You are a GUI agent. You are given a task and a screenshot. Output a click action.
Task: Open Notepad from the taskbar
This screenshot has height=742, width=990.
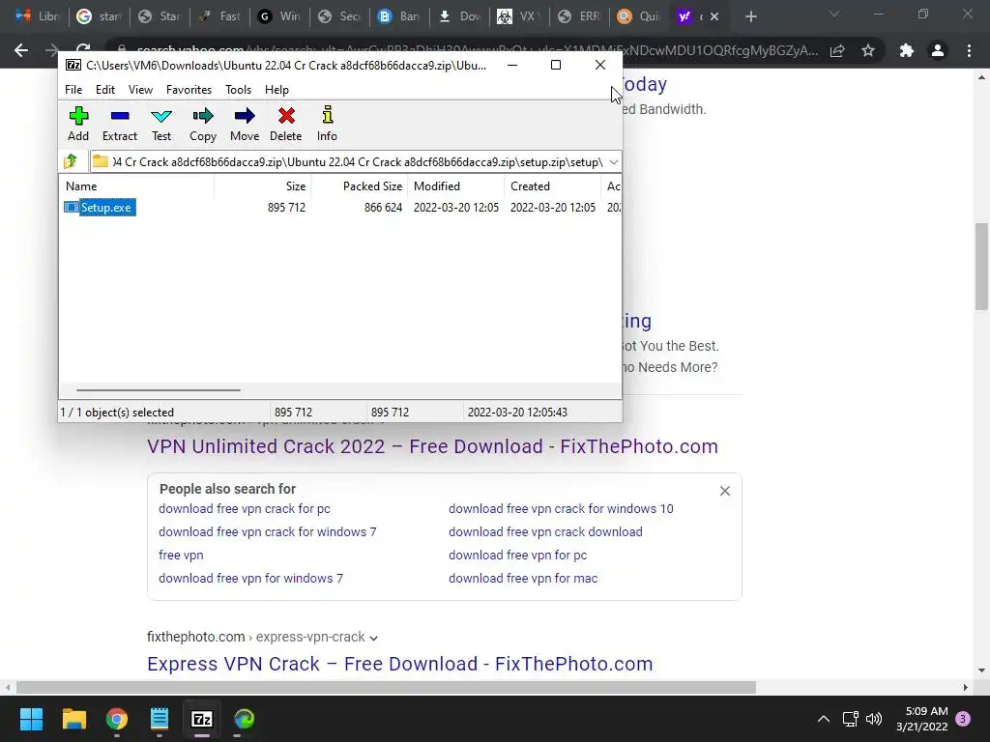pos(160,719)
